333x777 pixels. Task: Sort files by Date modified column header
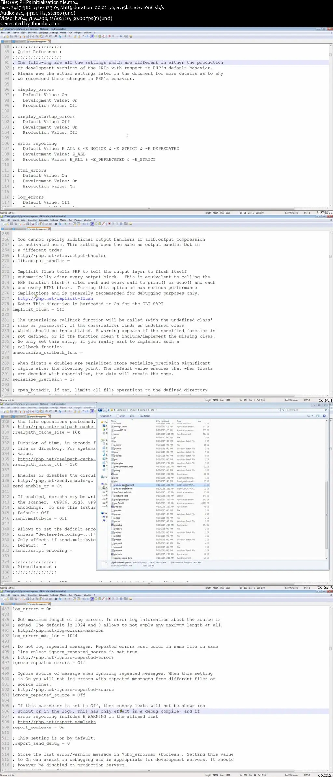coord(163,421)
